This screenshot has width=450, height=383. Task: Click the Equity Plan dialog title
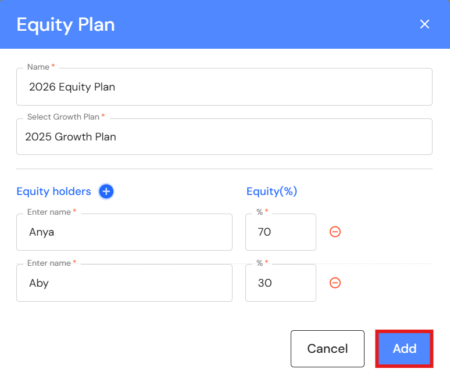(x=66, y=24)
